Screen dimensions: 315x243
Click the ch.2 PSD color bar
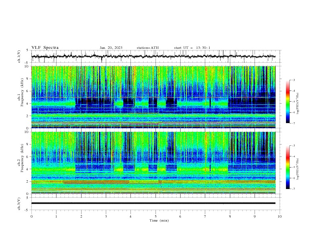(x=288, y=167)
